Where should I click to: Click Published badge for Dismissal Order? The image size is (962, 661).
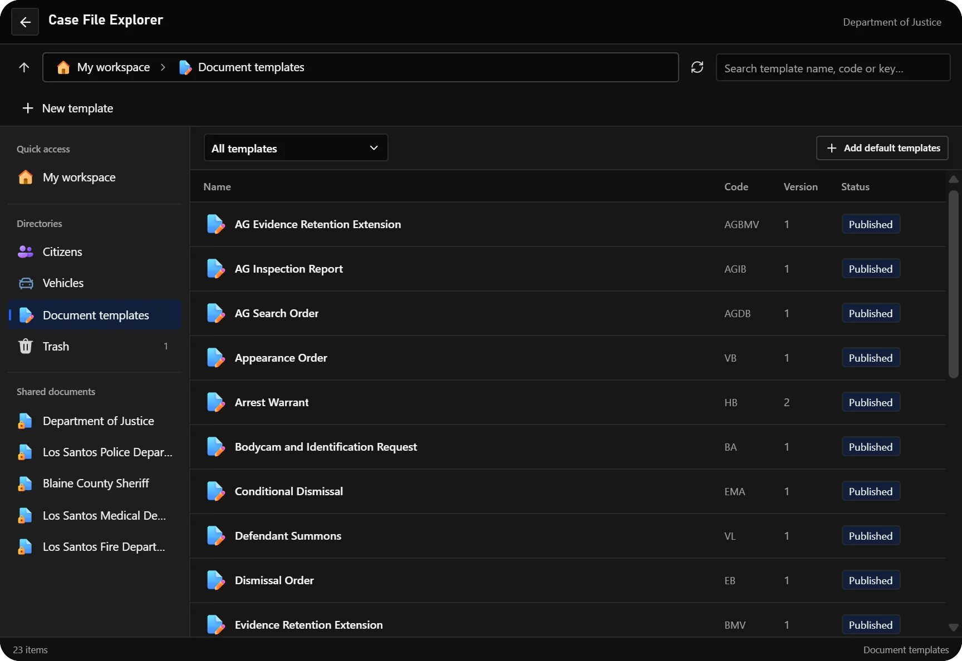click(x=871, y=580)
